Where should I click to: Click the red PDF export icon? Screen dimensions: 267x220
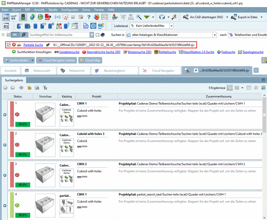click(48, 17)
